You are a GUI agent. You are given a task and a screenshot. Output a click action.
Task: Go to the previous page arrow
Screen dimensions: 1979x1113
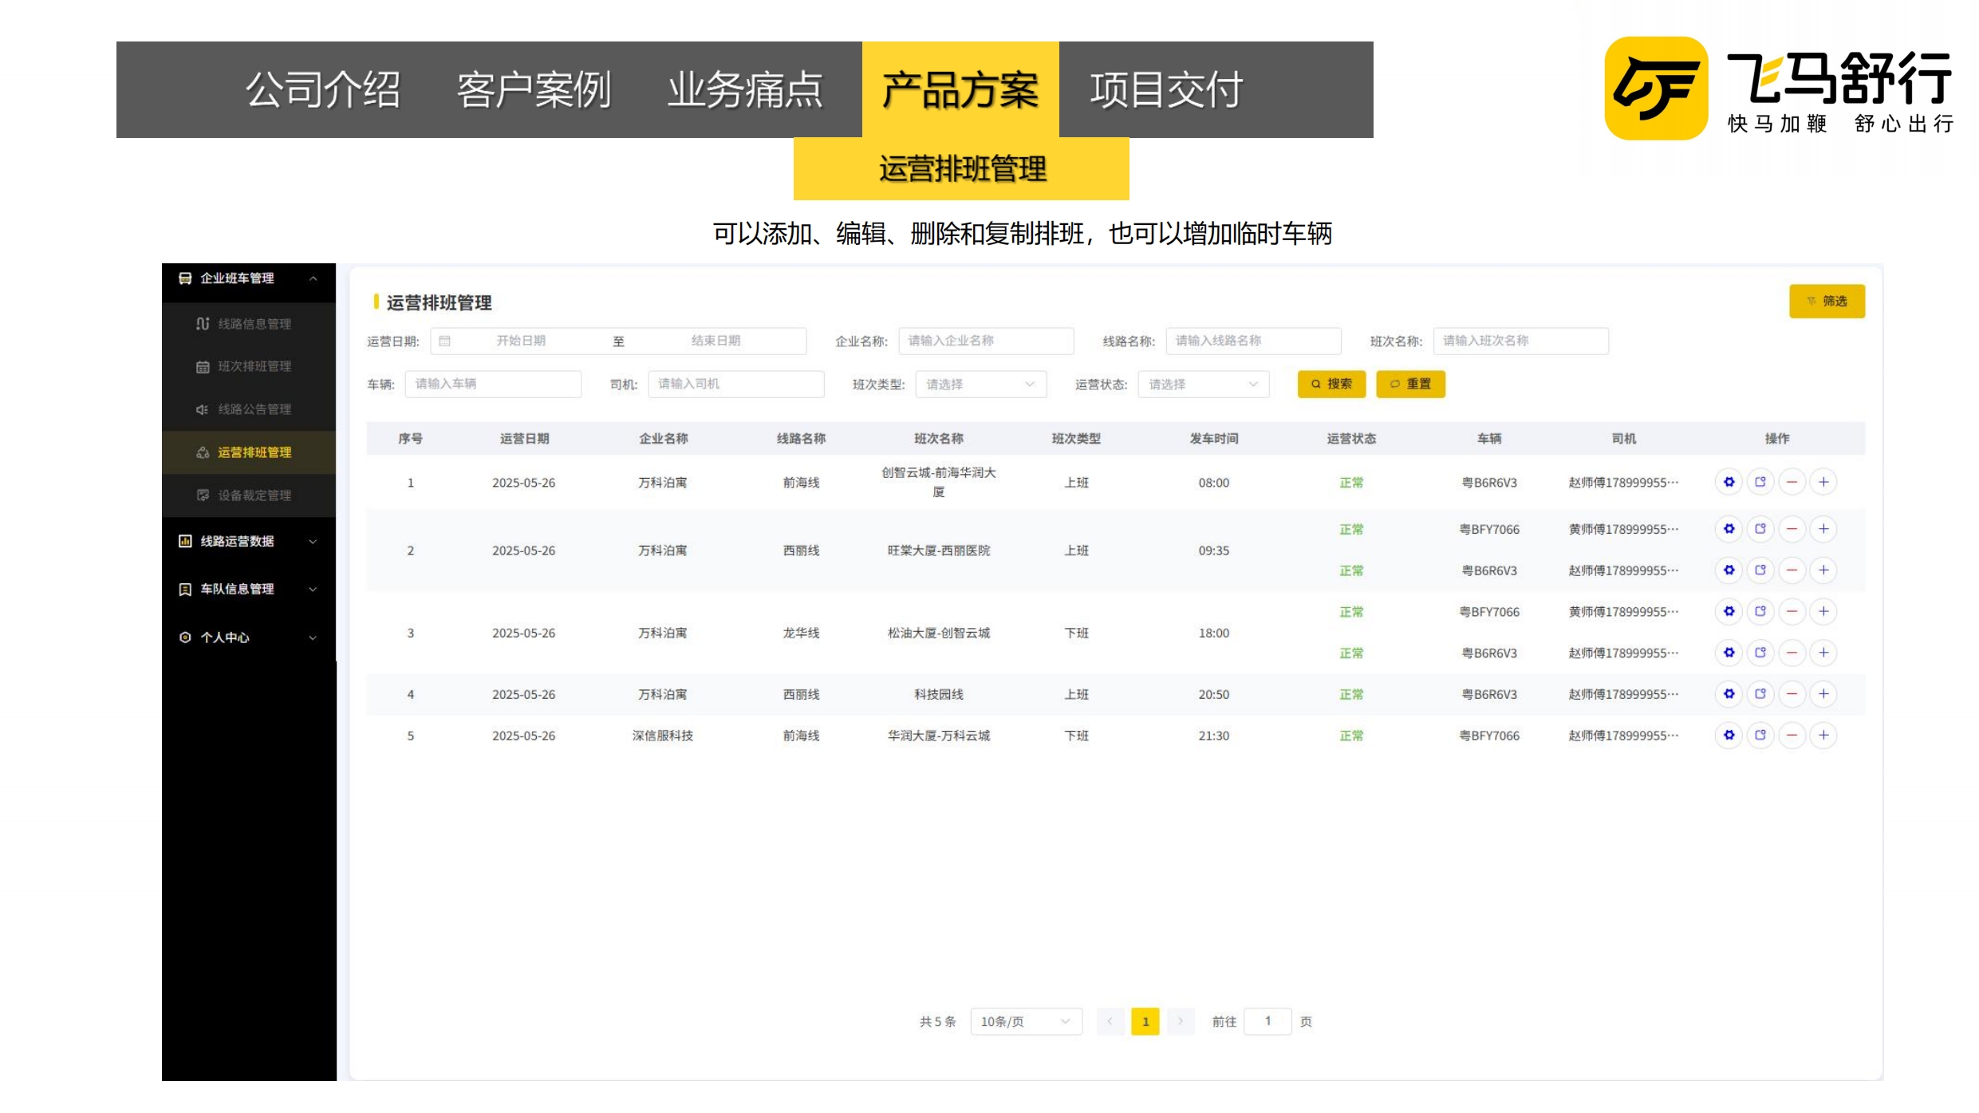1110,1022
